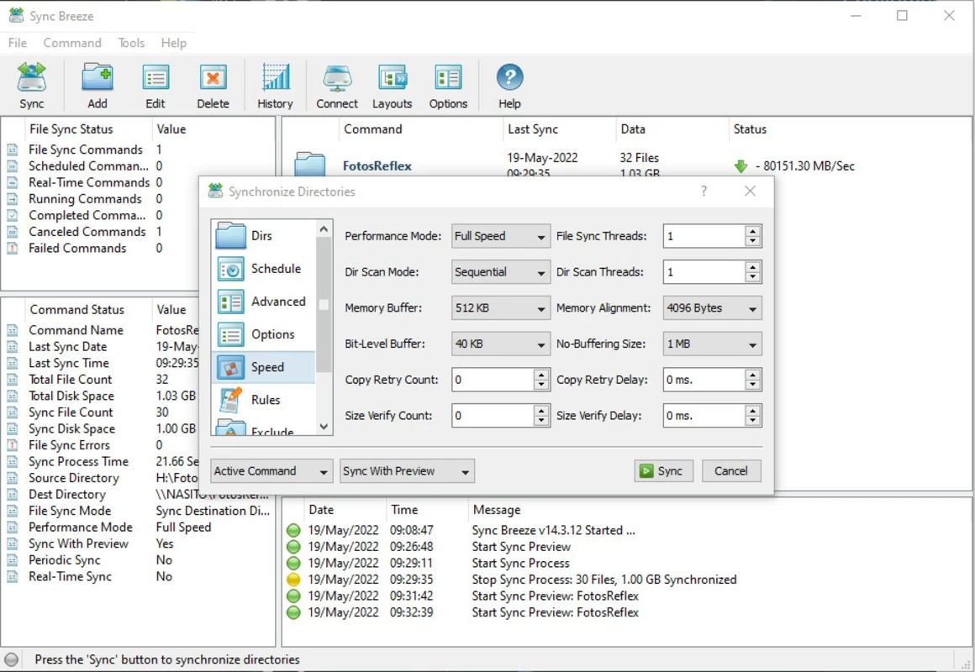Open the Memory Buffer dropdown
This screenshot has height=672, width=975.
tap(501, 308)
